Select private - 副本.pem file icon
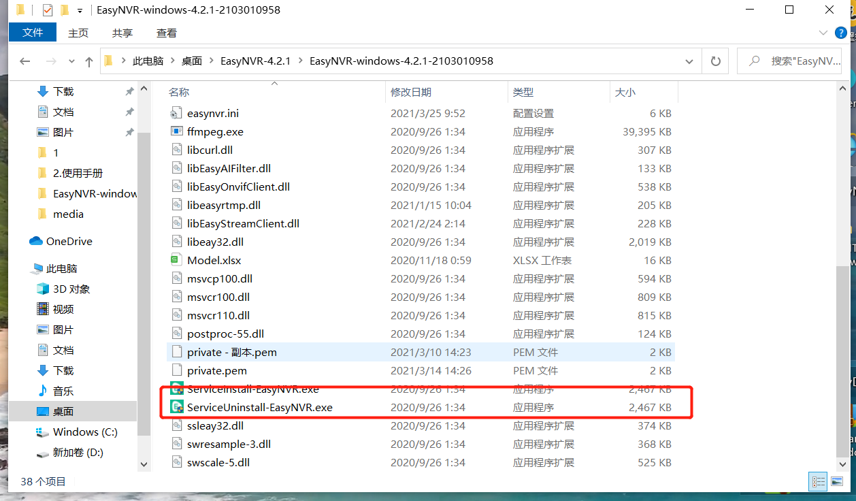This screenshot has width=856, height=501. click(176, 352)
